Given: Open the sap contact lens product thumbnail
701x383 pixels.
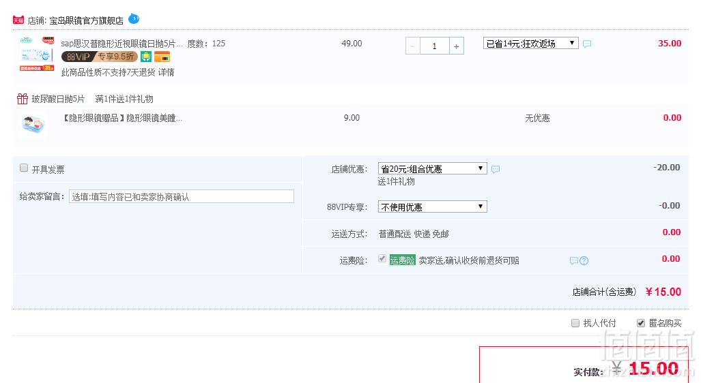Looking at the screenshot, I should 37,54.
